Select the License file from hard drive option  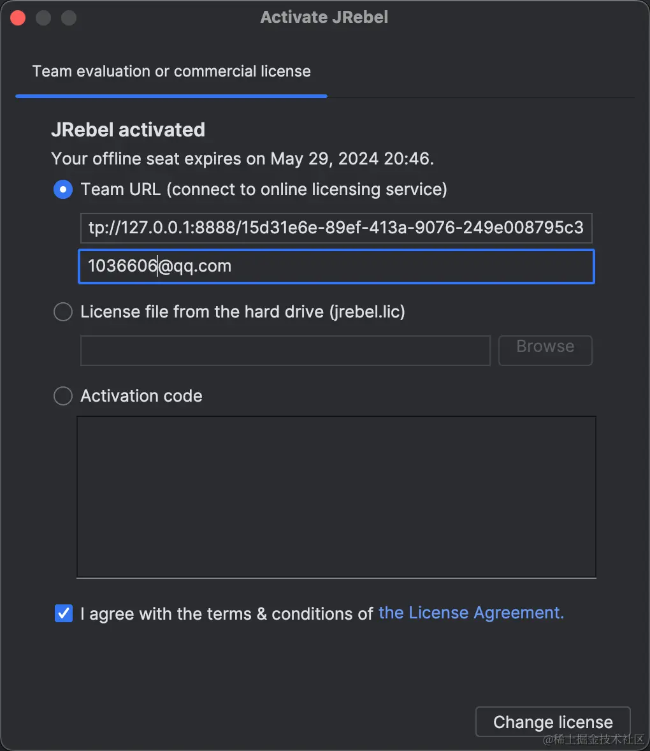coord(63,312)
